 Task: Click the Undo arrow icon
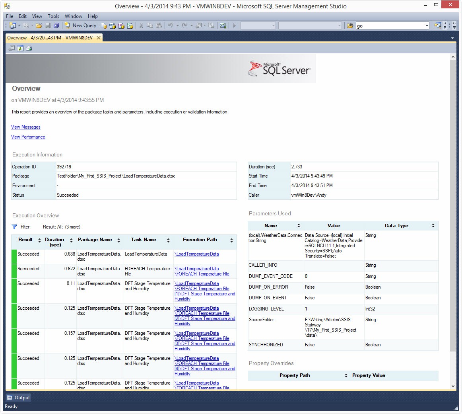tap(170, 25)
